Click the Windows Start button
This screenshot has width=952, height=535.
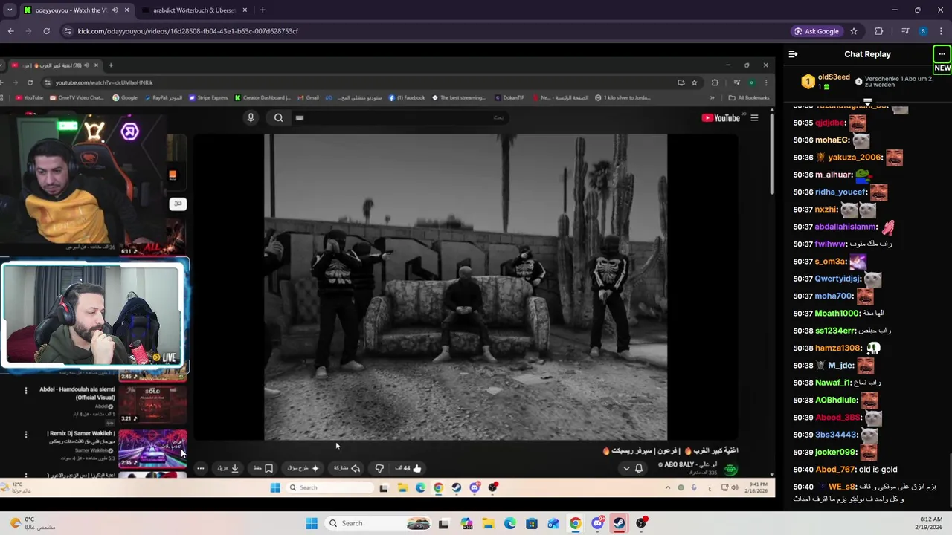[312, 523]
